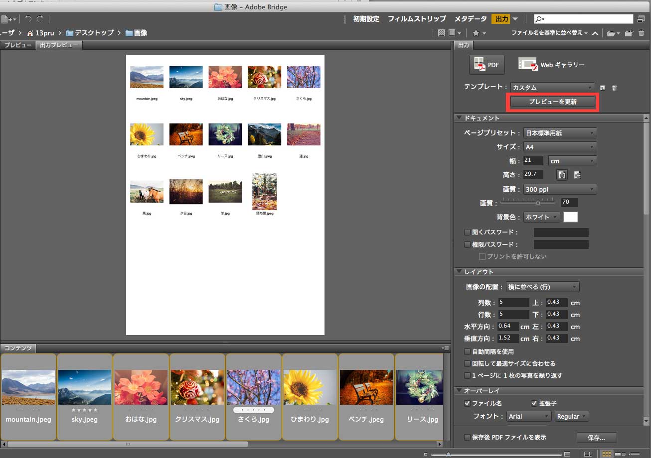Select the メタデータ workspace
Viewport: 651px width, 458px height.
(470, 19)
